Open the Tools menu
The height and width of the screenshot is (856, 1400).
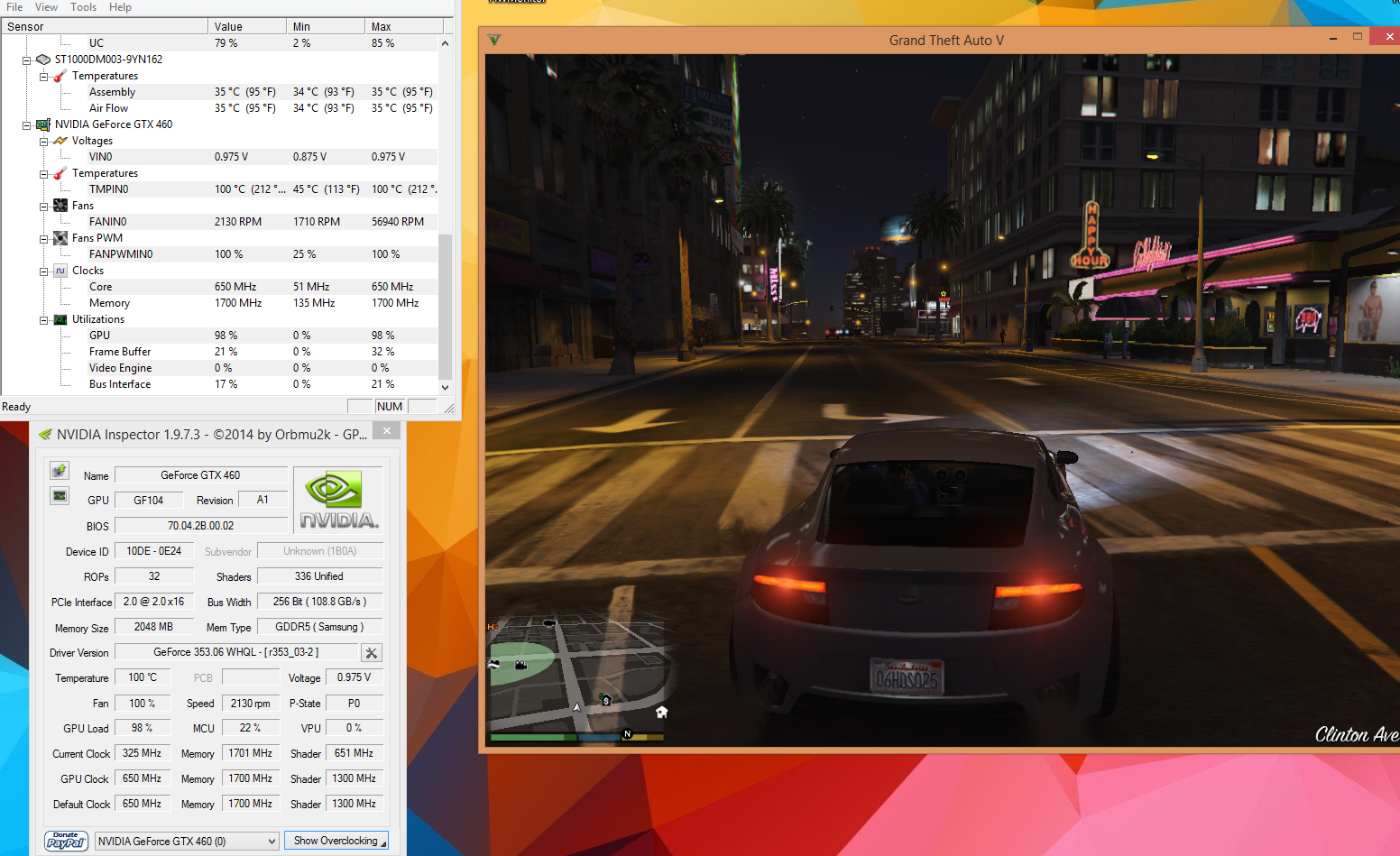point(84,7)
